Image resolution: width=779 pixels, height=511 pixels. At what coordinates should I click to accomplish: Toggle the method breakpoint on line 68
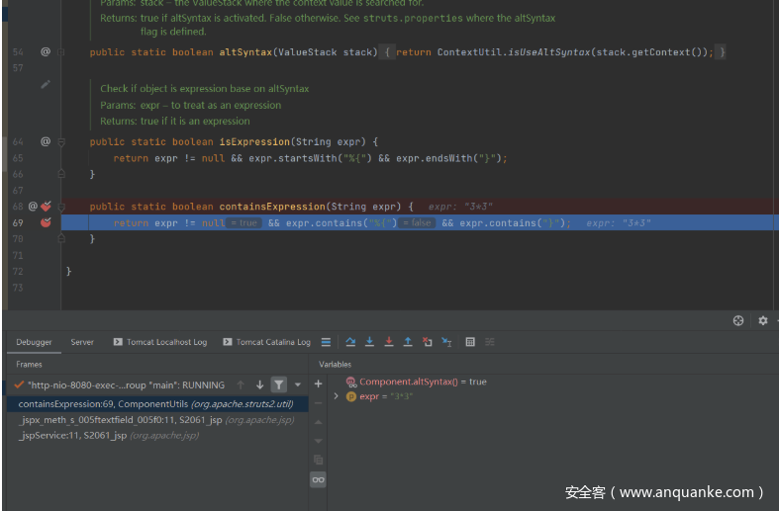point(45,207)
